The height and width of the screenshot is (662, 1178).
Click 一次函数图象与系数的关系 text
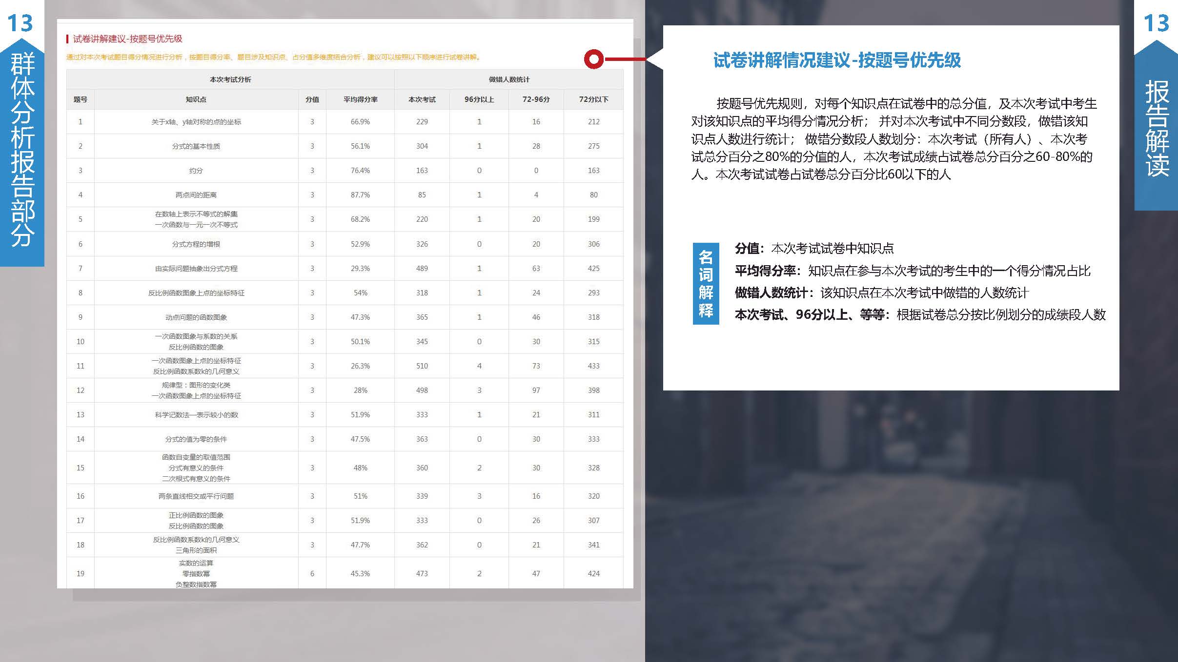(196, 336)
